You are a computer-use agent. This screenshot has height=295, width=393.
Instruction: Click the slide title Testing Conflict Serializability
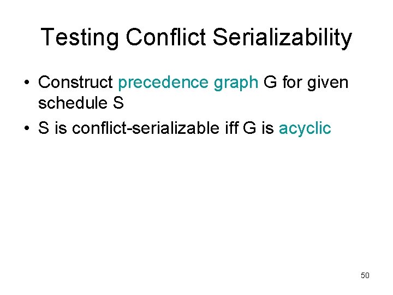196,37
